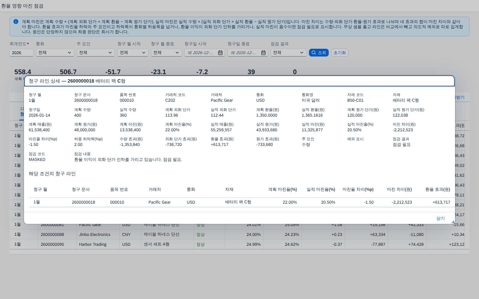Viewport: 479px width, 299px height.
Task: Click the 거래처 column header in dialog
Action: [155, 190]
